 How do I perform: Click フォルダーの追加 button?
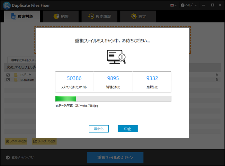click(44, 141)
